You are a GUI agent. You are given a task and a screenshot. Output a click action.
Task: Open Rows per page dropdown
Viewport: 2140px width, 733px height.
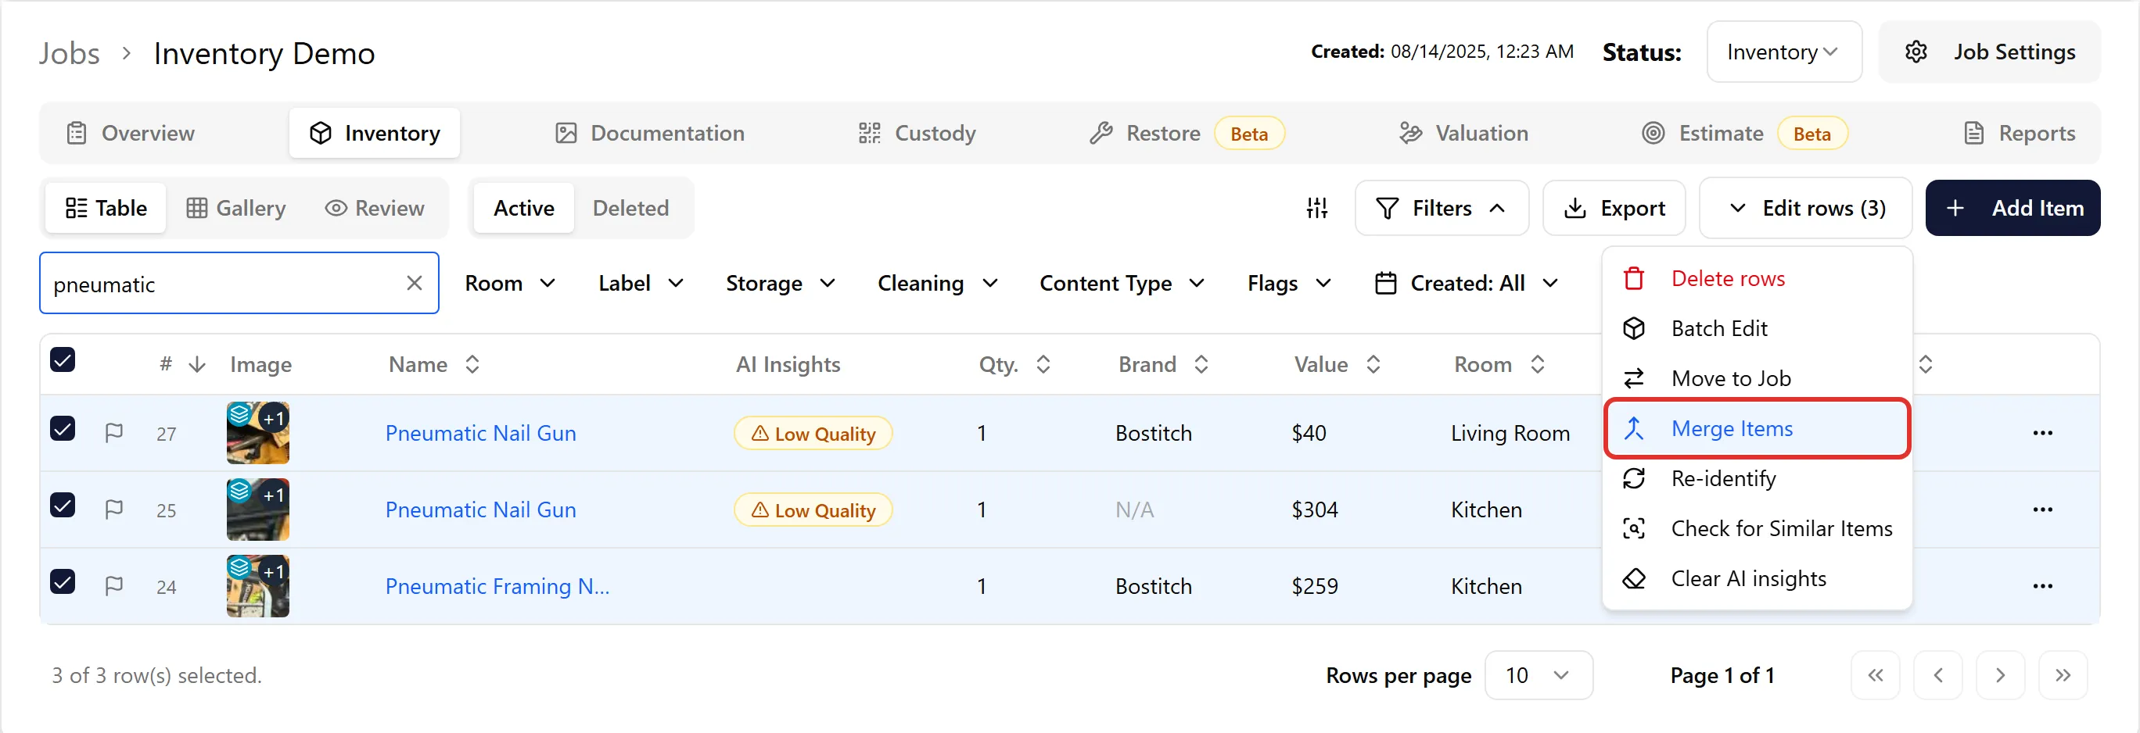1538,675
